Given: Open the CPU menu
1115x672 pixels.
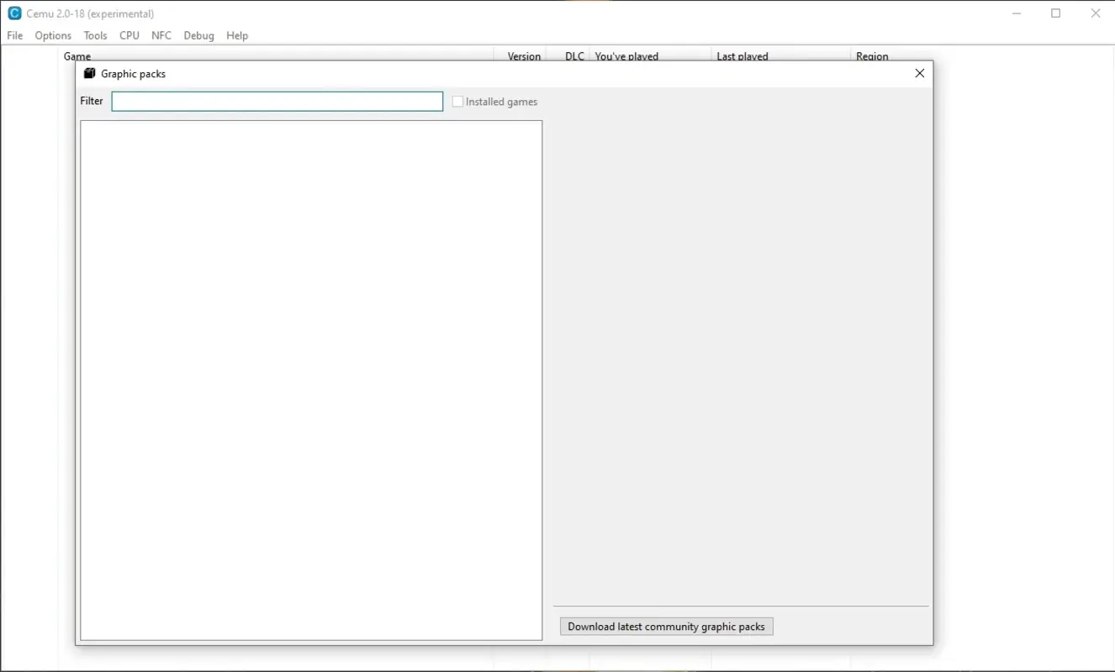Looking at the screenshot, I should pyautogui.click(x=129, y=35).
